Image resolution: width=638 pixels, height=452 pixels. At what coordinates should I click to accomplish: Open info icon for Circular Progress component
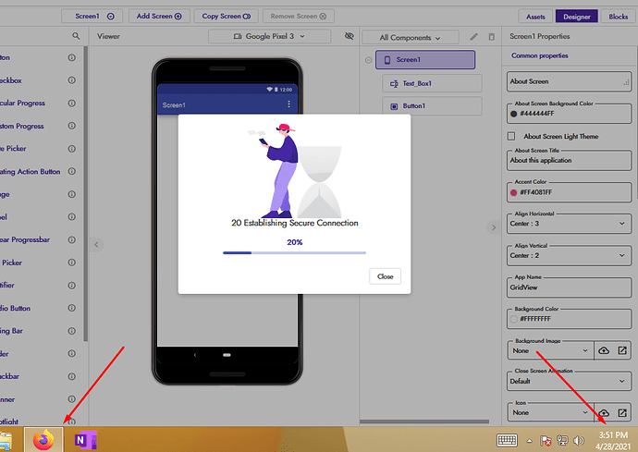point(71,103)
